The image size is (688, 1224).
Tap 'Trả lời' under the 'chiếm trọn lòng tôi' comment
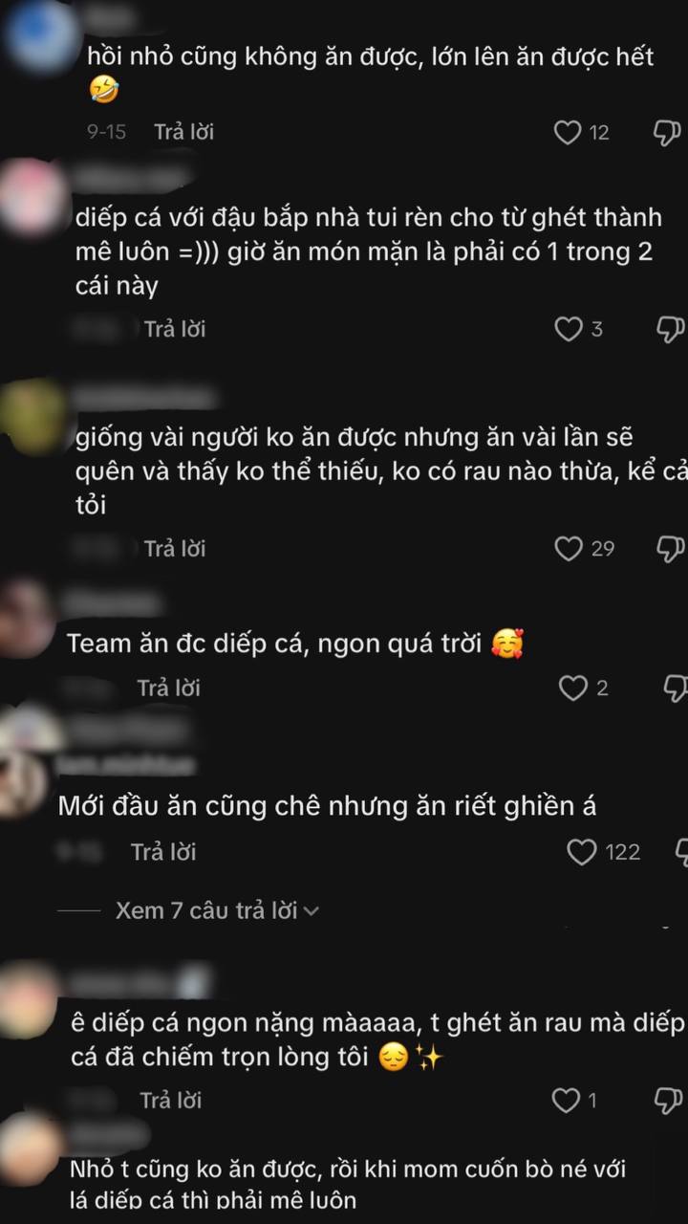[173, 1101]
